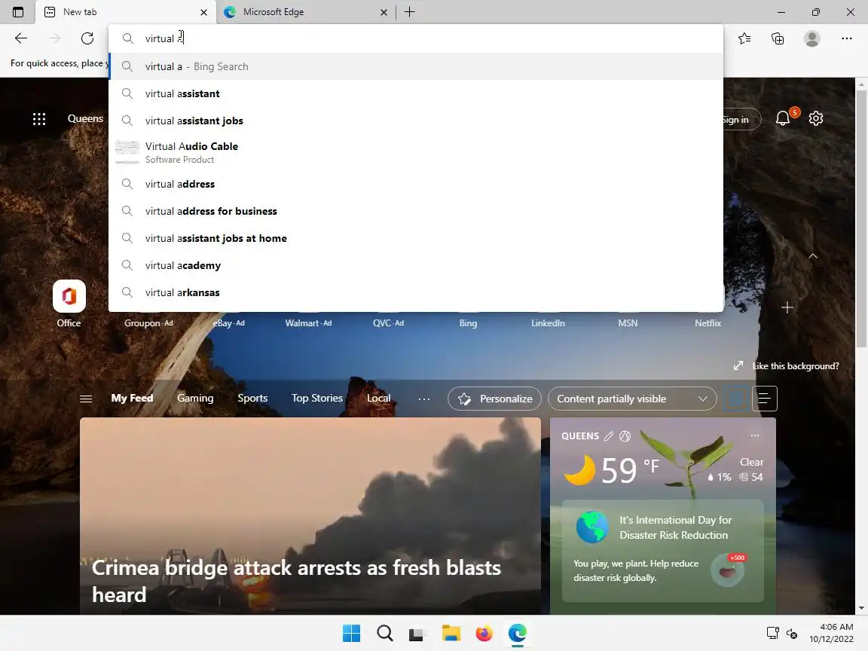Open the Collections icon
The image size is (868, 651).
(x=778, y=38)
